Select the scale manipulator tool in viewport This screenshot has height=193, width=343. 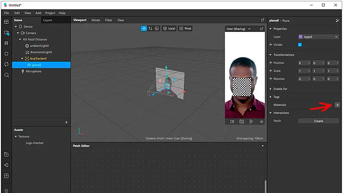tap(157, 28)
